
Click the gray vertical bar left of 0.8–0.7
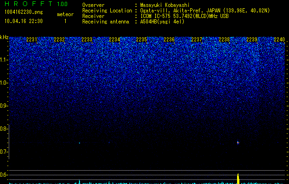coord(9,142)
